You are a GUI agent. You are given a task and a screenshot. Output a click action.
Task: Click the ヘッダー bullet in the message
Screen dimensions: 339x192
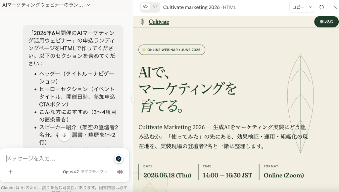click(x=76, y=77)
